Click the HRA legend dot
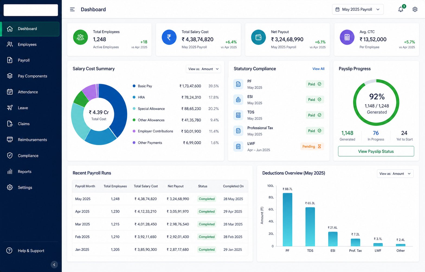Image resolution: width=425 pixels, height=272 pixels. [x=134, y=97]
